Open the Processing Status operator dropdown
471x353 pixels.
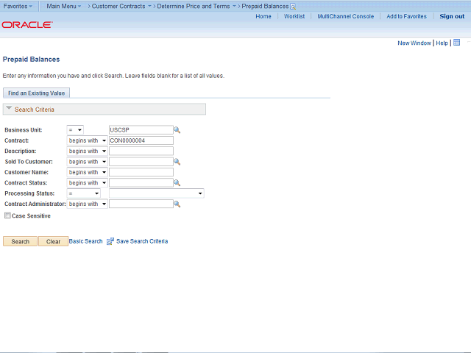click(83, 193)
